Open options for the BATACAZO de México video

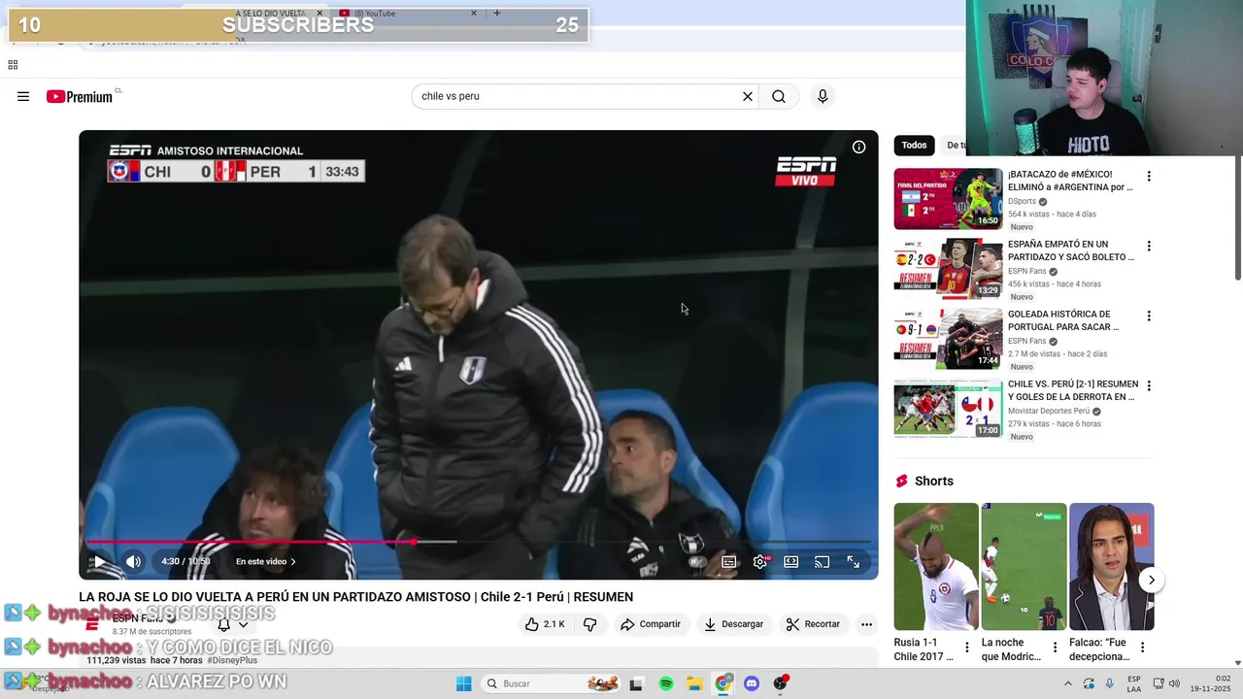[x=1149, y=177]
